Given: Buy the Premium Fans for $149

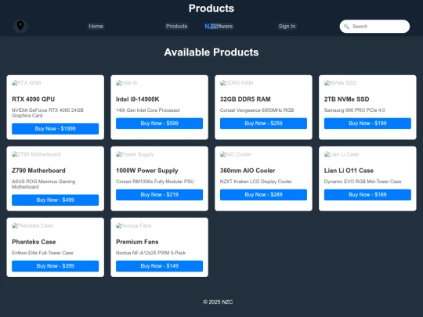Looking at the screenshot, I should pos(160,266).
